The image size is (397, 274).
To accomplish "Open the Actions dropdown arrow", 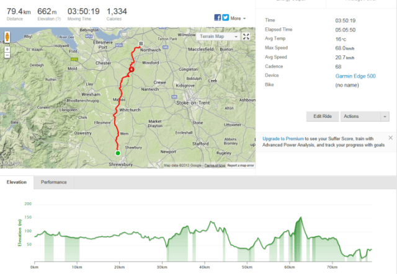I will (385, 116).
